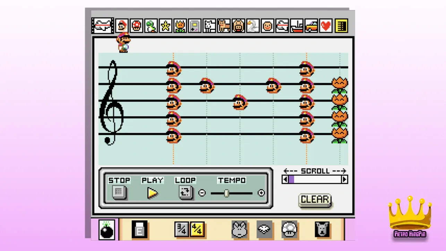This screenshot has height=251, width=446.
Task: Click the bottommost fire flower note
Action: coord(340,135)
